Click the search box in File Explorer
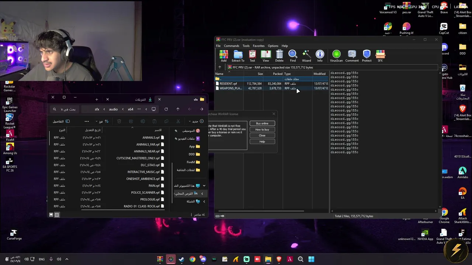 coord(65,109)
